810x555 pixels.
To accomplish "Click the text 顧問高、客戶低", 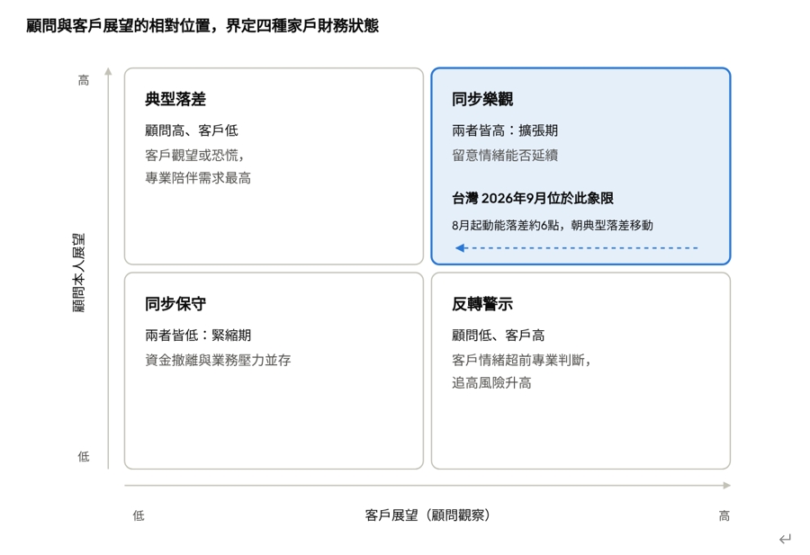I will 191,130.
